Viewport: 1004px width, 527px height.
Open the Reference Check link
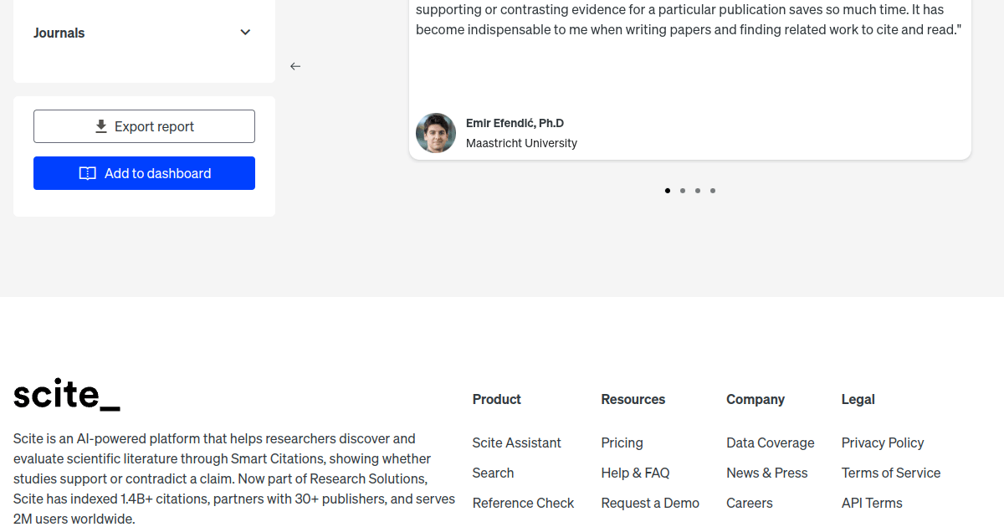523,503
